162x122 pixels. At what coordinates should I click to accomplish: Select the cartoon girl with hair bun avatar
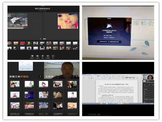pyautogui.click(x=44, y=84)
